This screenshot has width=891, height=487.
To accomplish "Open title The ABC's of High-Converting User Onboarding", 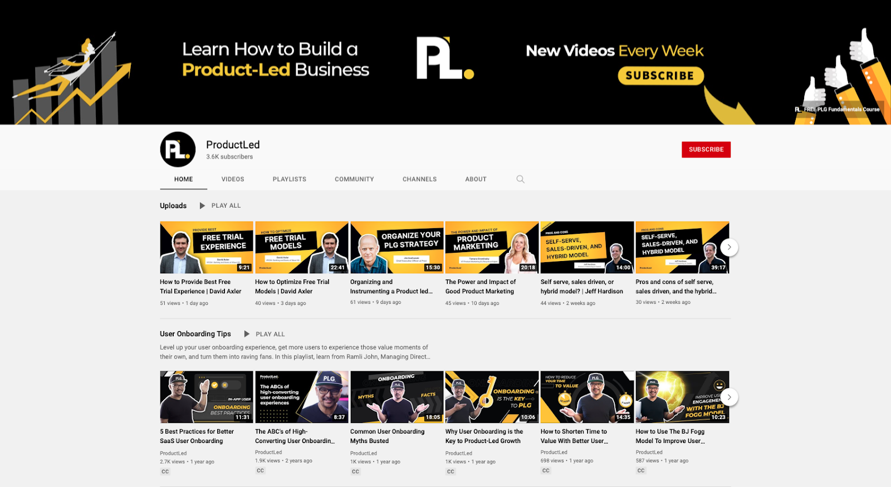I will 295,436.
